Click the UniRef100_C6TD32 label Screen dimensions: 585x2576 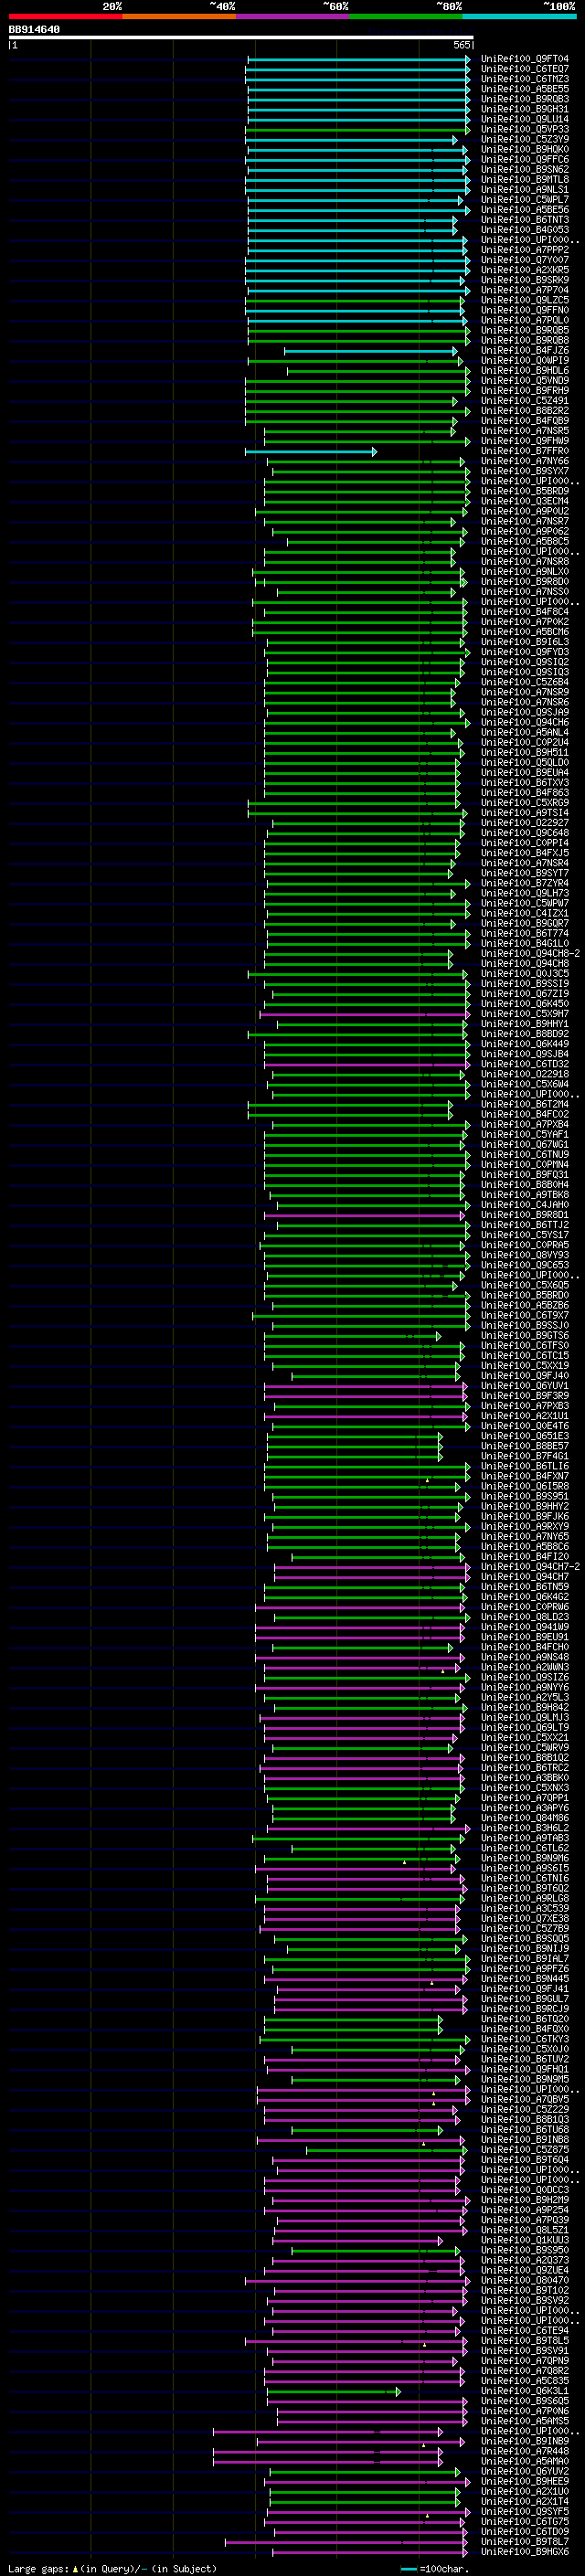[x=525, y=1064]
